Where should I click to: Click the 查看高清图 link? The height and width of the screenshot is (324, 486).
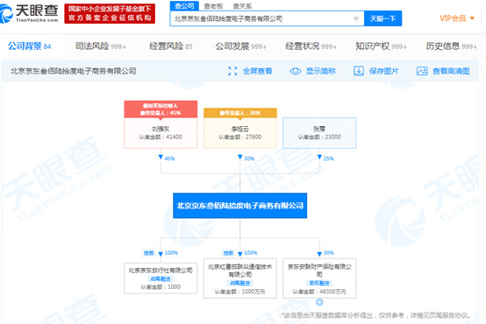click(451, 71)
